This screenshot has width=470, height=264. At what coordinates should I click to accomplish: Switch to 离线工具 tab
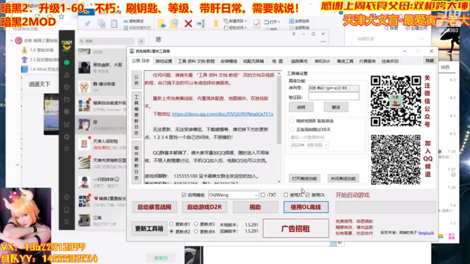tap(345, 62)
